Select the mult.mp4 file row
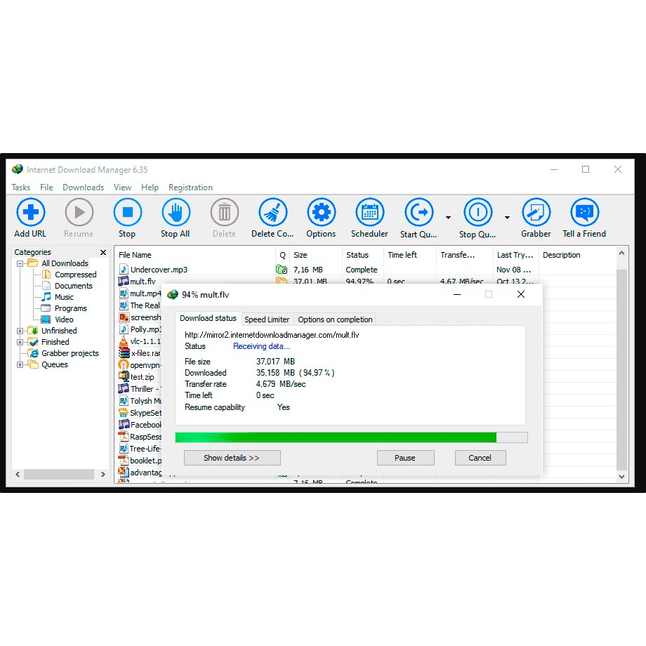The width and height of the screenshot is (646, 646). (x=140, y=294)
